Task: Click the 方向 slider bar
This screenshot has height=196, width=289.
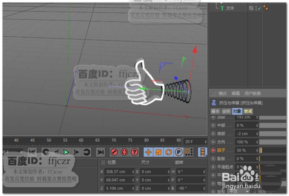Action: [x=273, y=142]
